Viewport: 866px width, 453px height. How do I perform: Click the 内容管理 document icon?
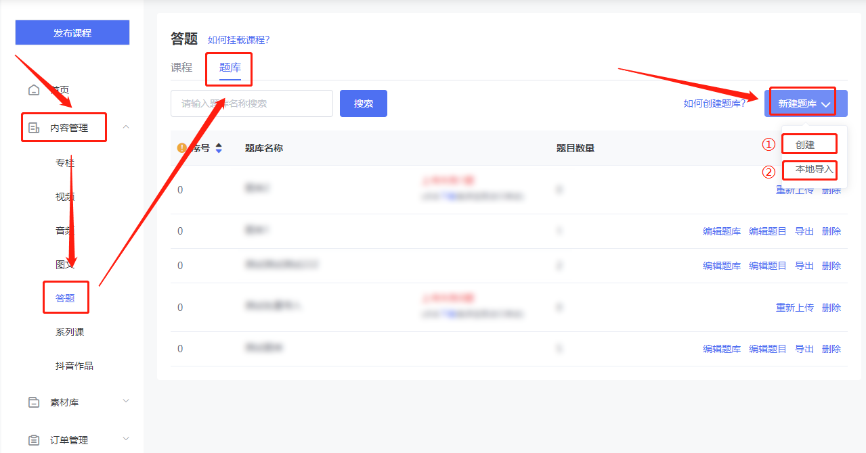pyautogui.click(x=34, y=128)
